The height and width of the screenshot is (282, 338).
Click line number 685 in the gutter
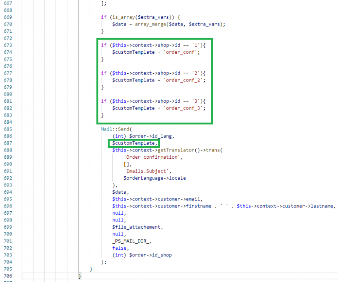tap(8, 129)
